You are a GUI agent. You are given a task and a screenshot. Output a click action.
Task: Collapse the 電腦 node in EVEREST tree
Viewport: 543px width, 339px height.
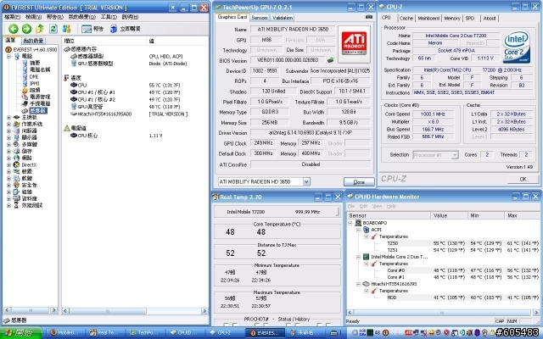pyautogui.click(x=8, y=56)
